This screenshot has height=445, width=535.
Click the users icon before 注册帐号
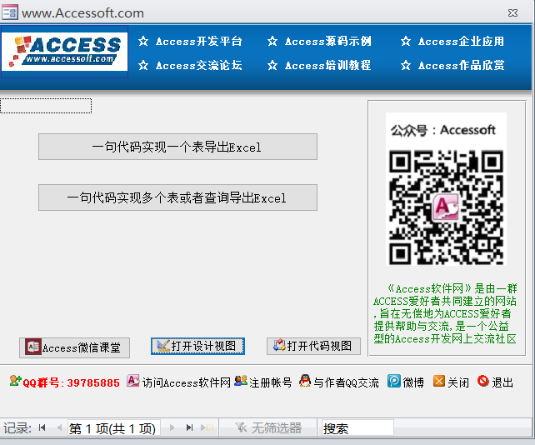pos(241,381)
